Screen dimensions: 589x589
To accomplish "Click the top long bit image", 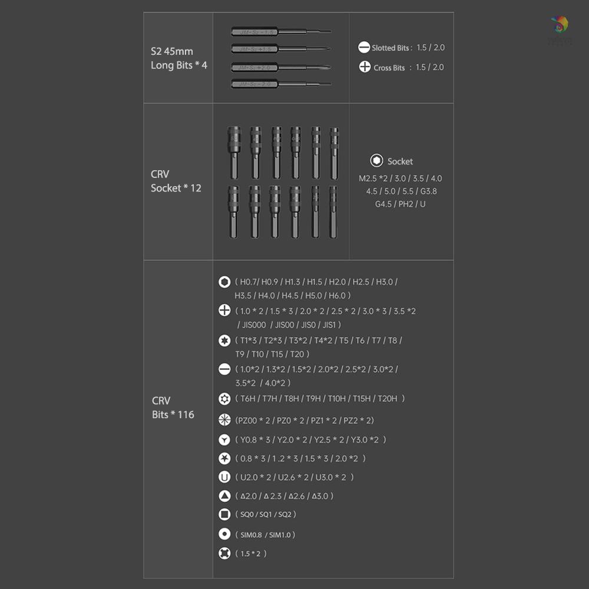I will click(x=281, y=32).
